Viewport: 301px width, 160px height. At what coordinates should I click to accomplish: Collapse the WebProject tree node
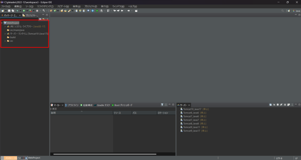point(2,23)
